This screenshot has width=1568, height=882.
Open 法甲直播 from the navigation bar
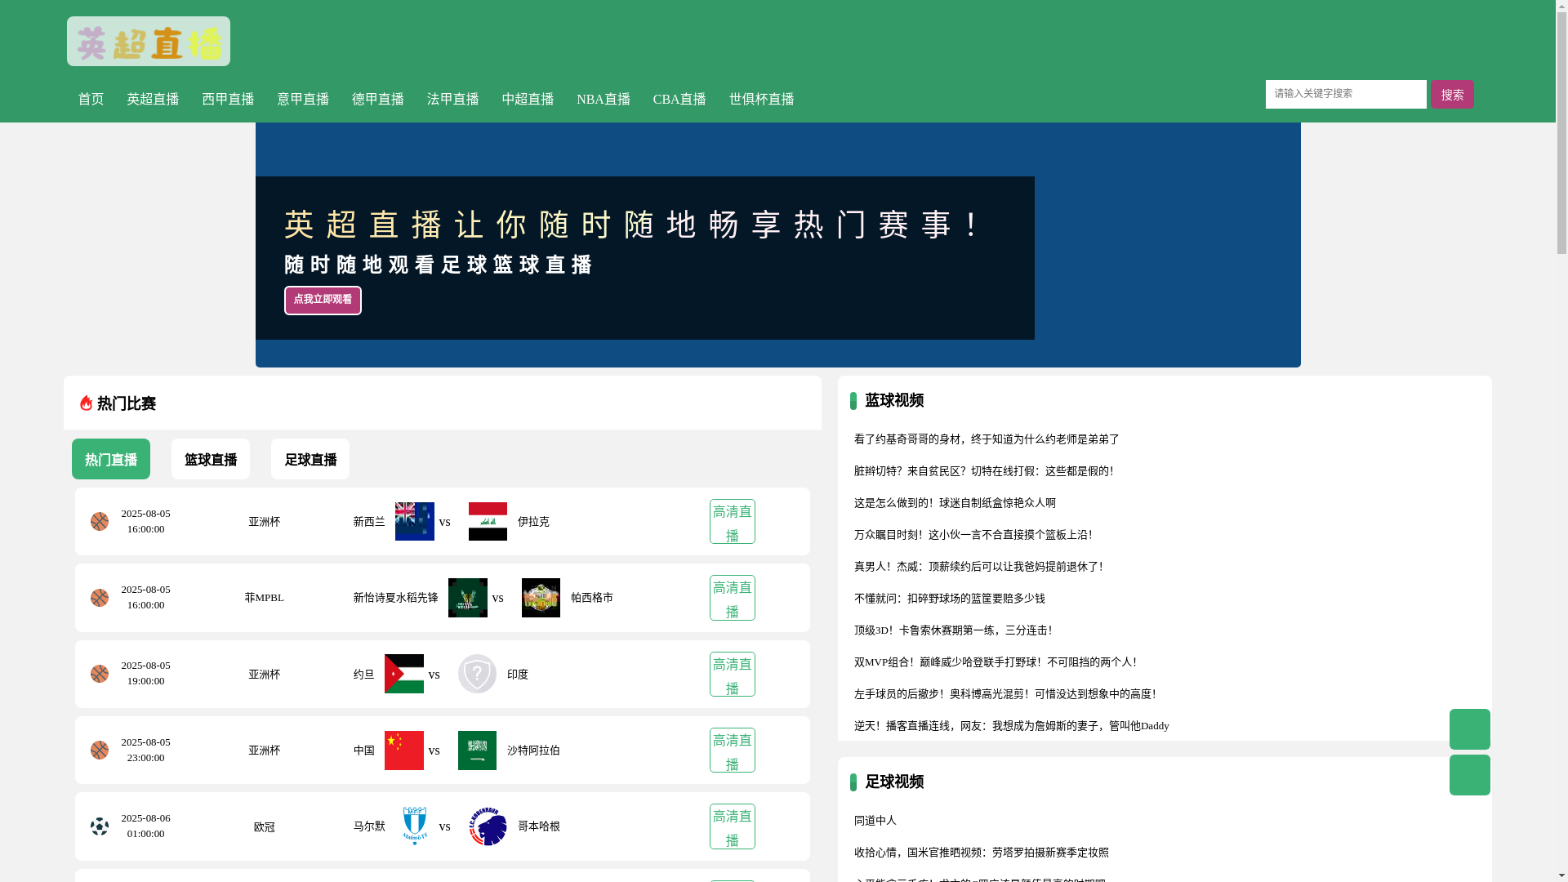(x=453, y=100)
